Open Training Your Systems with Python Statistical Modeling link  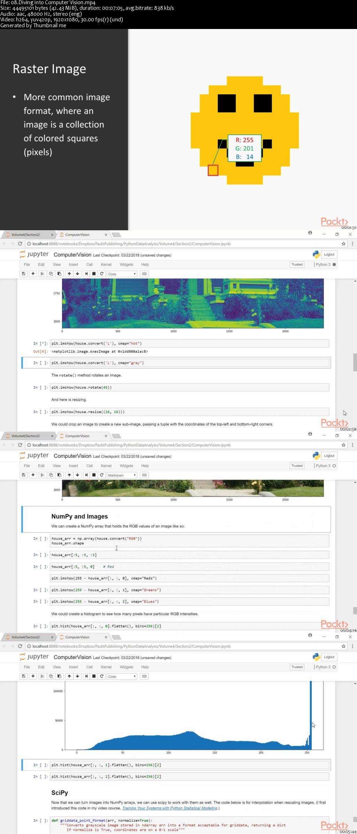170,808
